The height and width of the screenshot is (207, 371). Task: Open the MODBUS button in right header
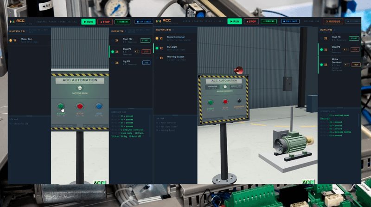click(333, 21)
